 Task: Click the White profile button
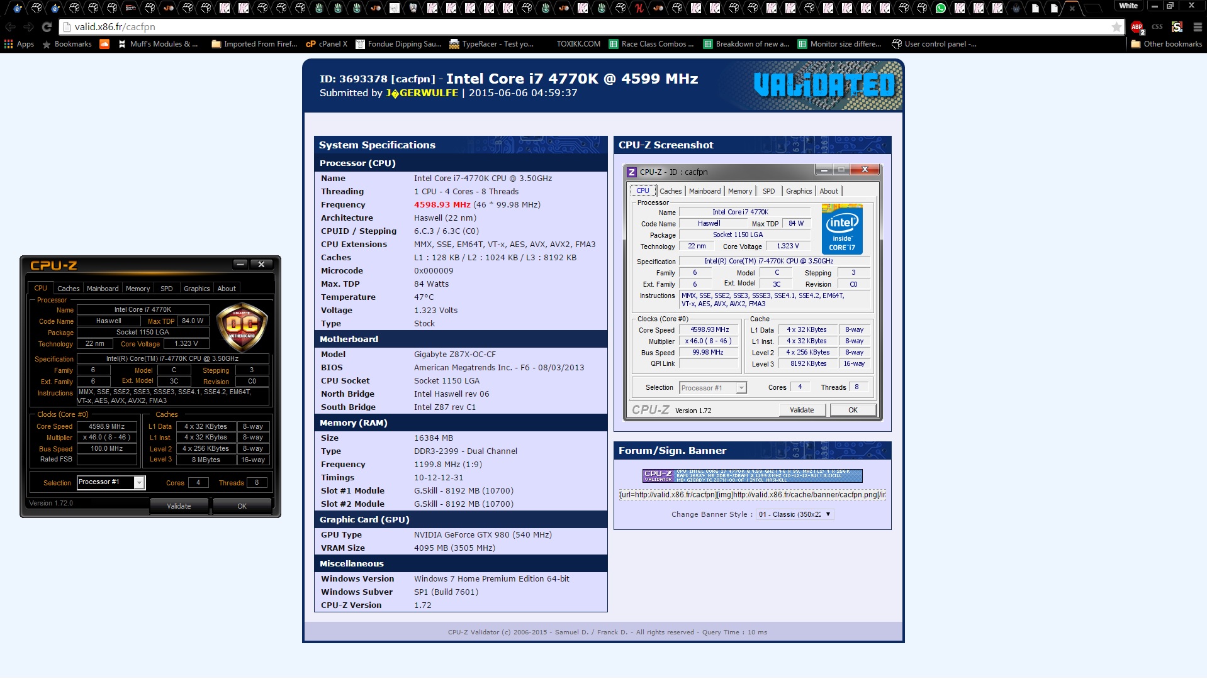coord(1128,6)
